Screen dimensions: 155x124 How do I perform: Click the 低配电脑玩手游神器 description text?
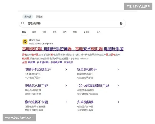35,107
